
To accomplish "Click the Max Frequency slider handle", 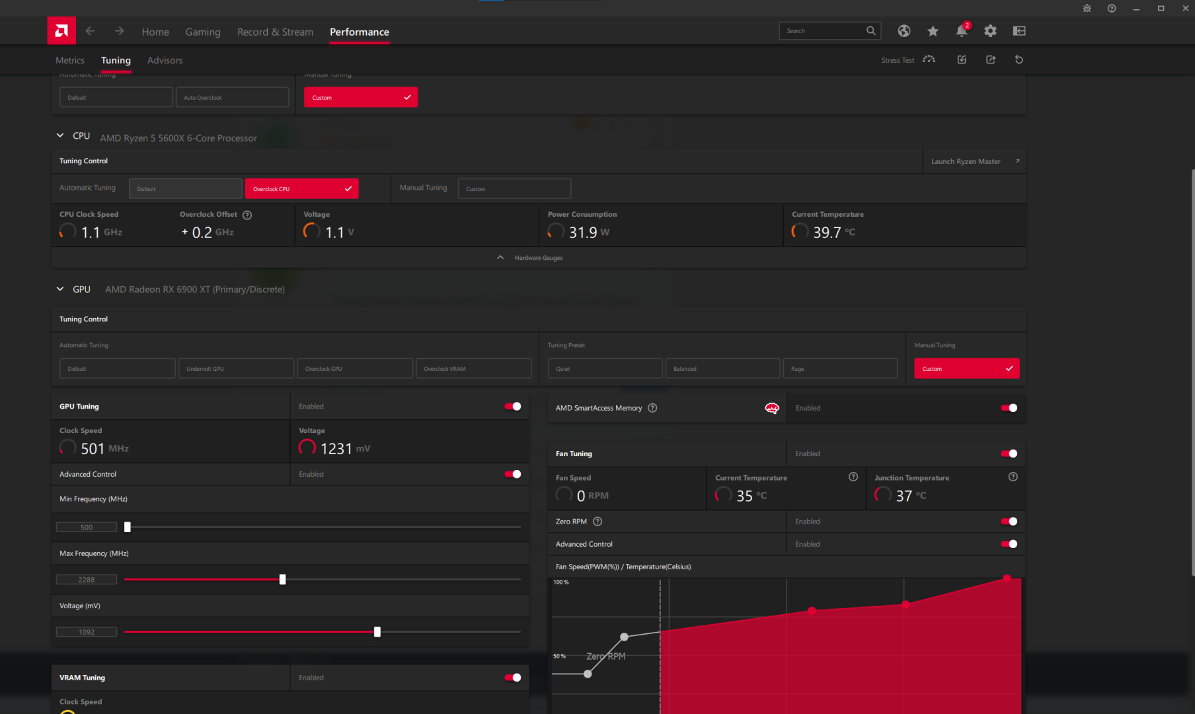I will 282,579.
